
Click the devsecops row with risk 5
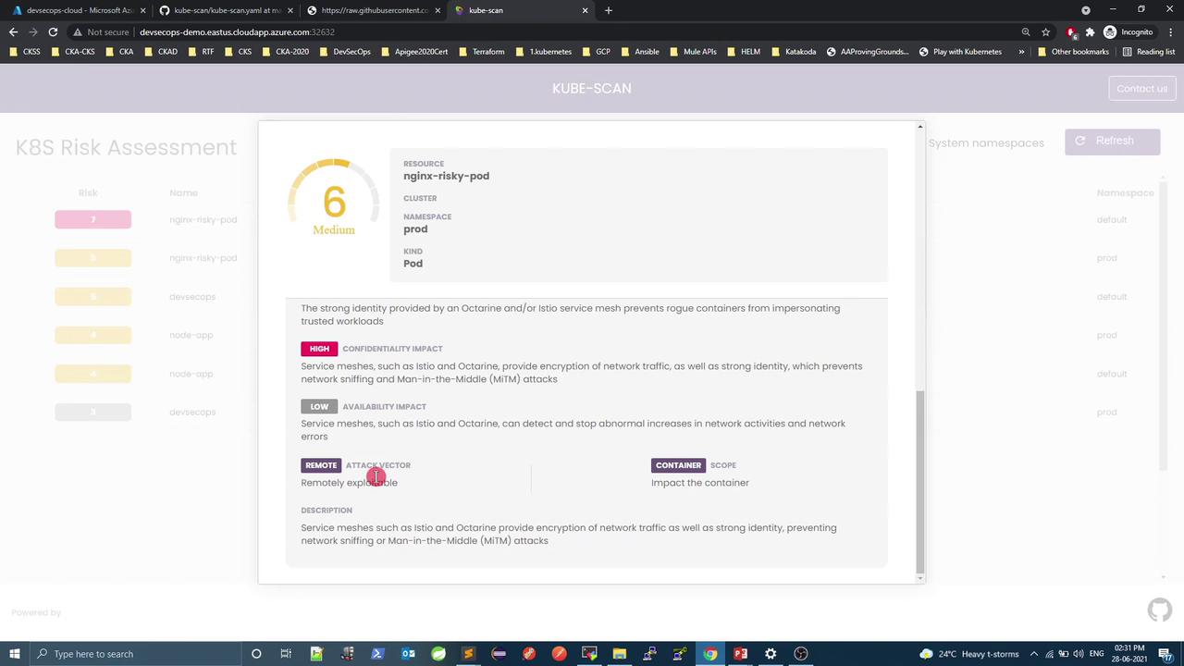592,296
